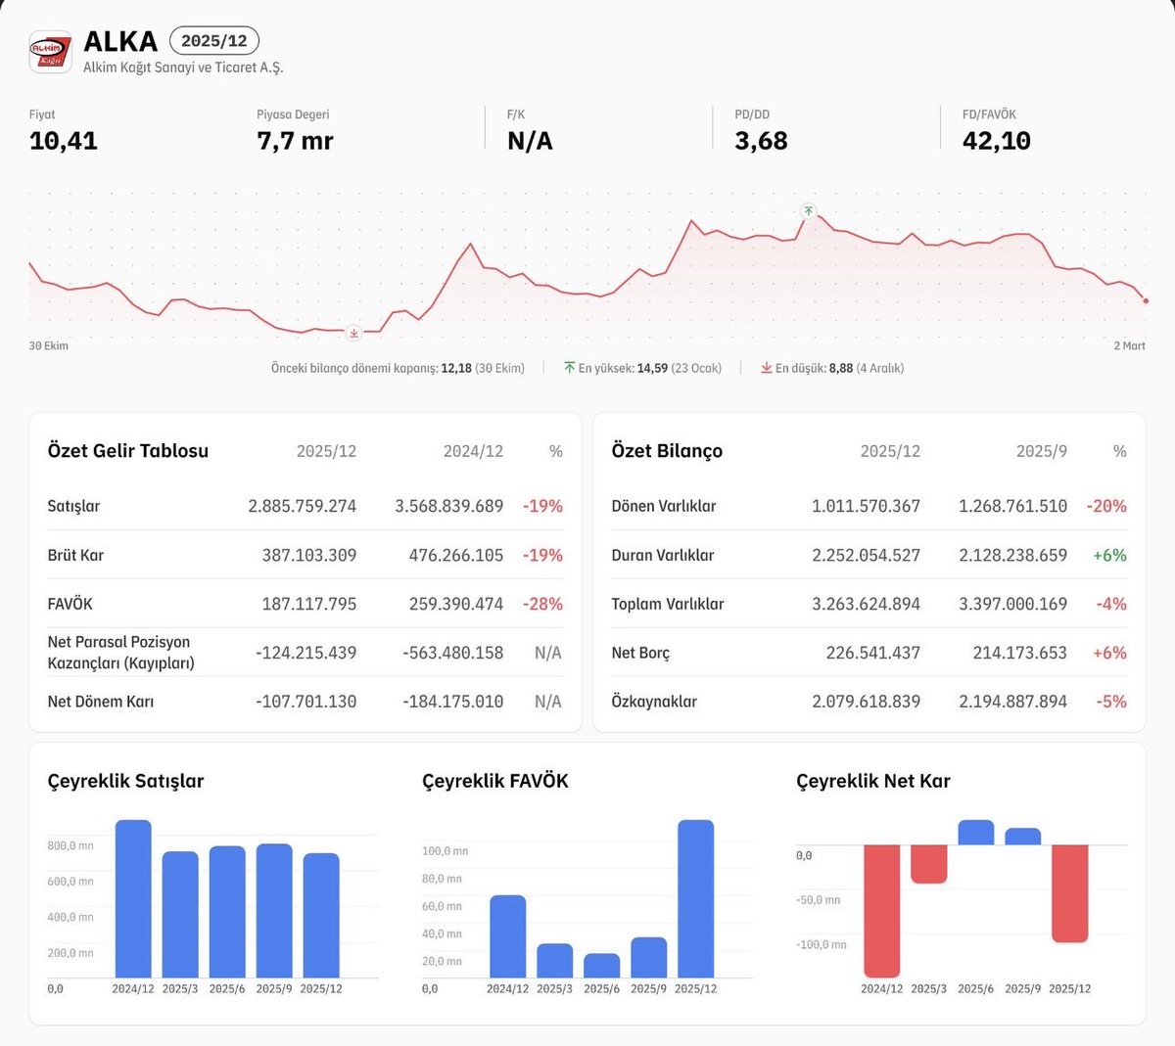Click the Satışlar 2025/12 value 2.885.759.274
Screen dimensions: 1175x1046
(303, 506)
